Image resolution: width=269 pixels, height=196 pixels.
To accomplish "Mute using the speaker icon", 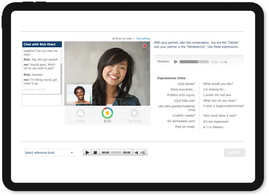I will (x=136, y=152).
